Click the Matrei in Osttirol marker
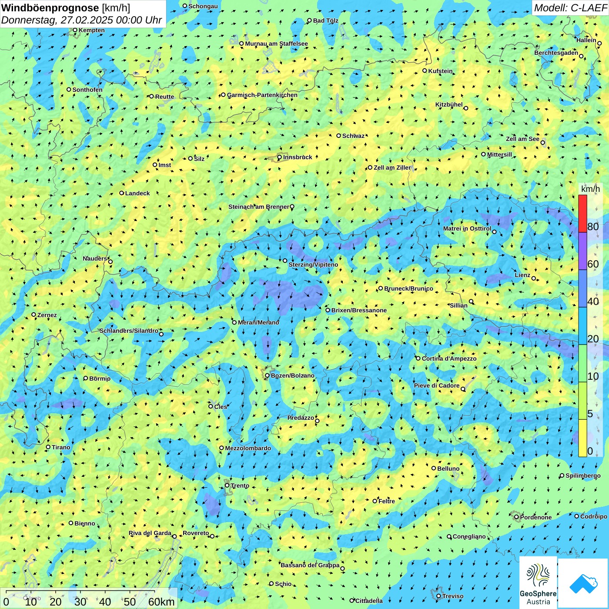Viewport: 609px width, 609px height. click(494, 232)
